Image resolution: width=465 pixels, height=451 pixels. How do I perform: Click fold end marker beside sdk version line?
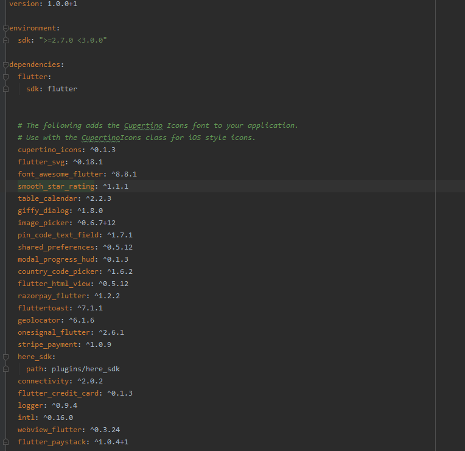point(5,40)
